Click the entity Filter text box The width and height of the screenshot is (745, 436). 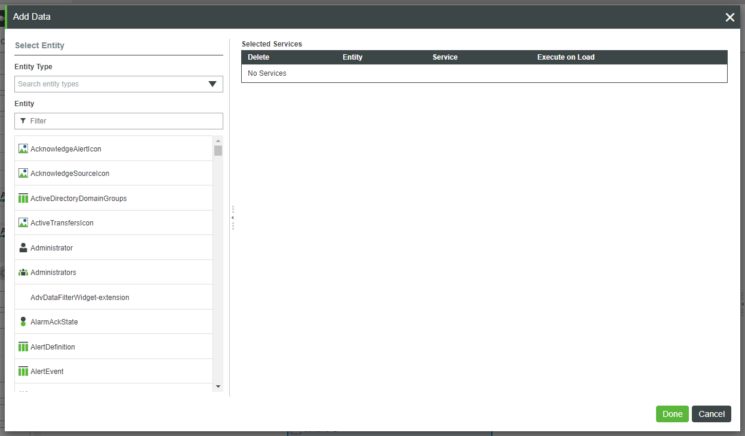point(119,121)
